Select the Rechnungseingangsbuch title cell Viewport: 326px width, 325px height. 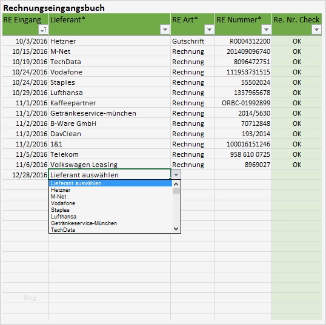click(54, 8)
